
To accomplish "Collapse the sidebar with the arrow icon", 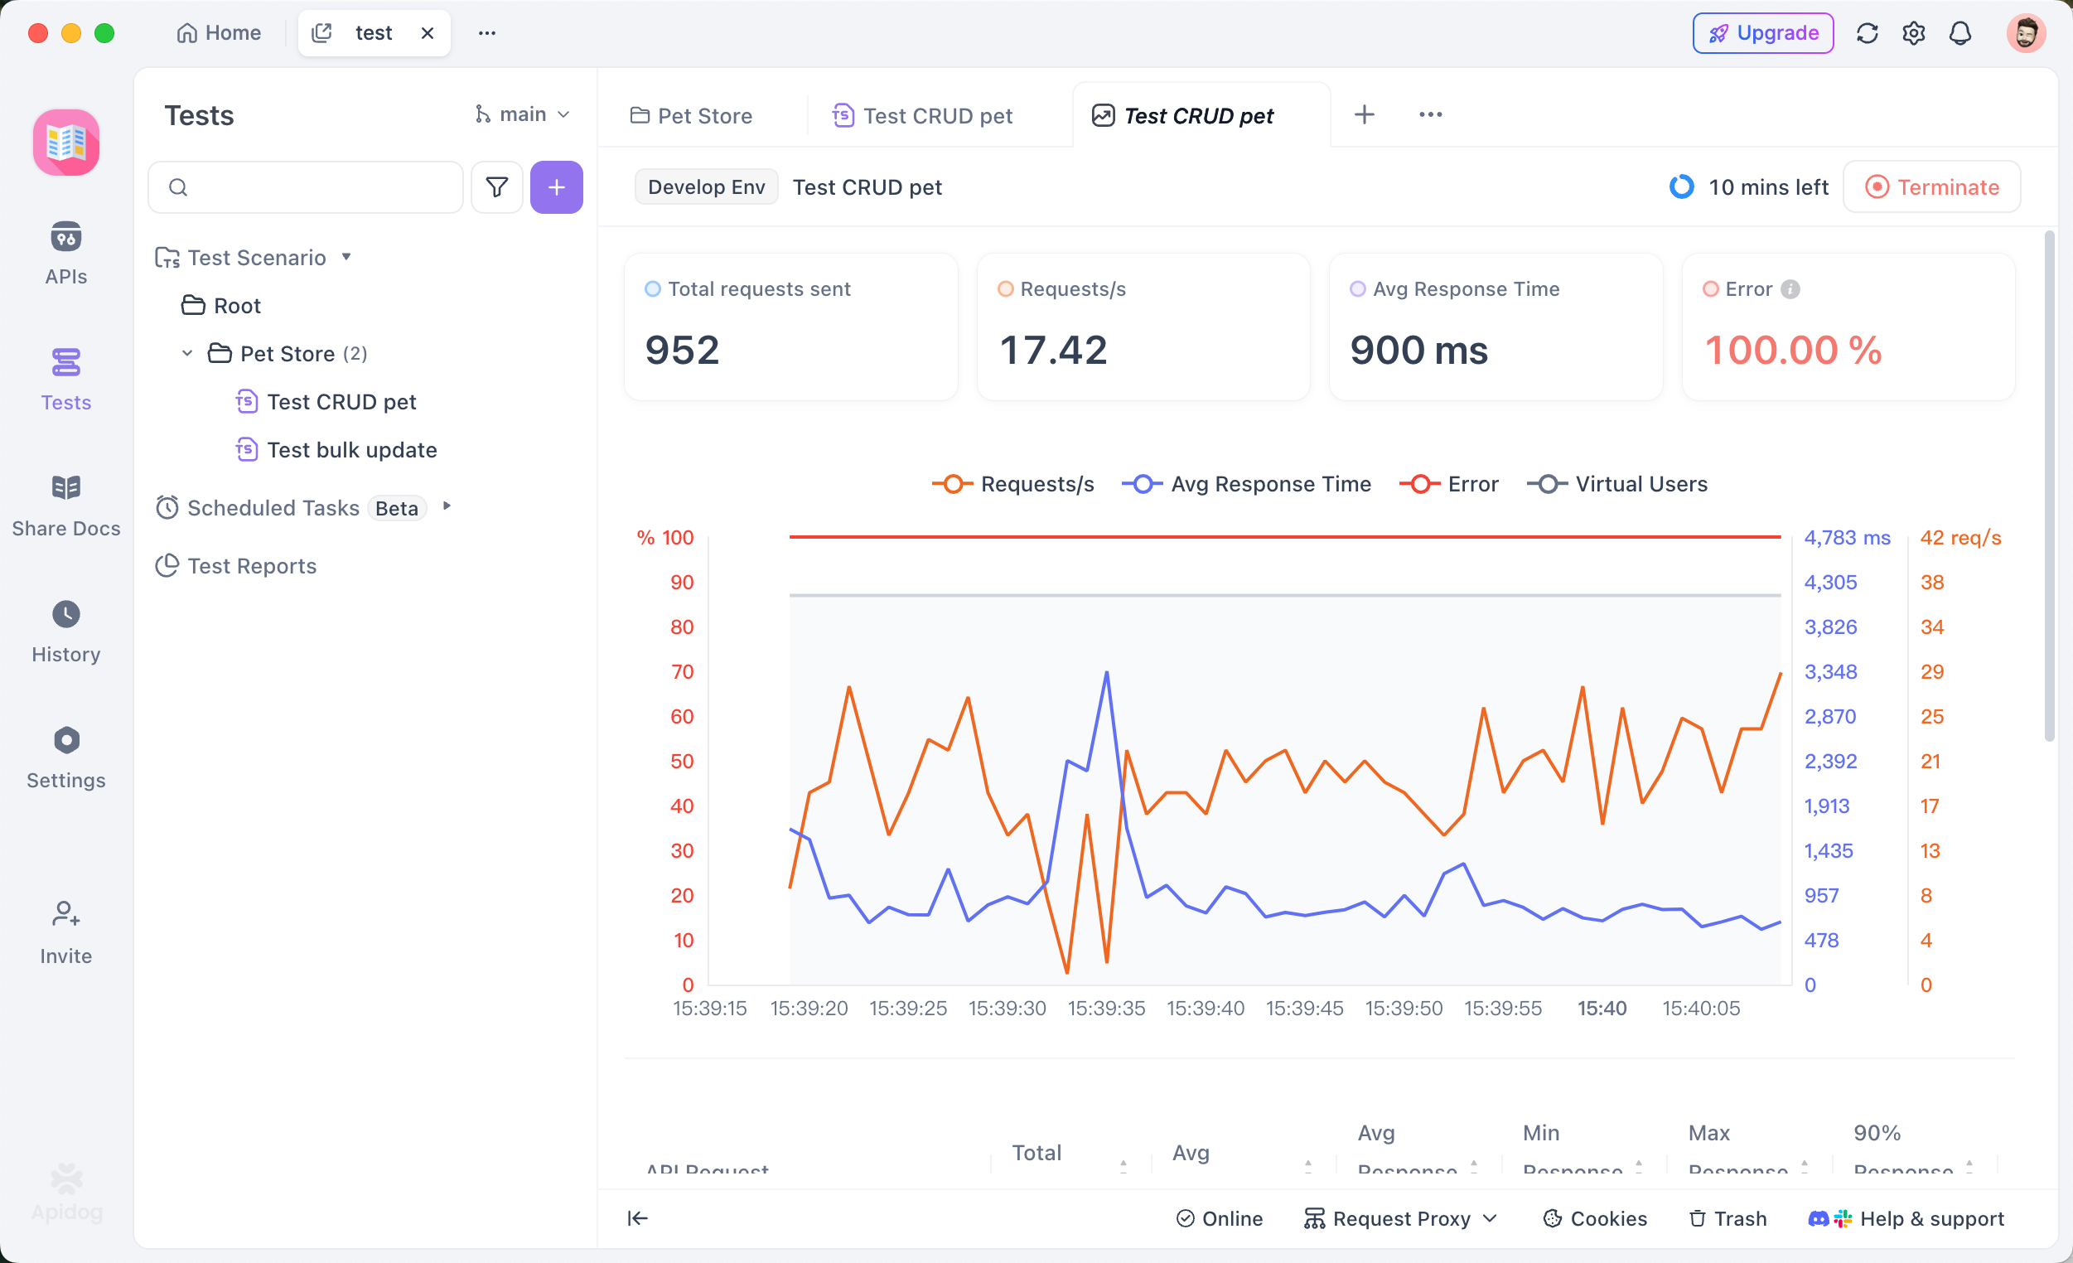I will click(637, 1217).
